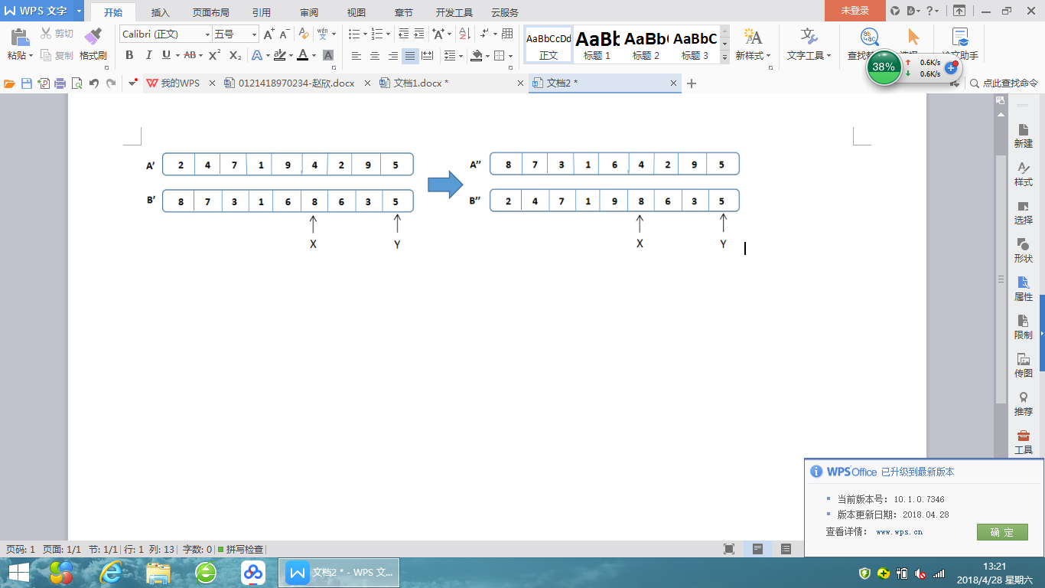Expand numbered list style dropdown
This screenshot has width=1045, height=588.
click(x=388, y=34)
